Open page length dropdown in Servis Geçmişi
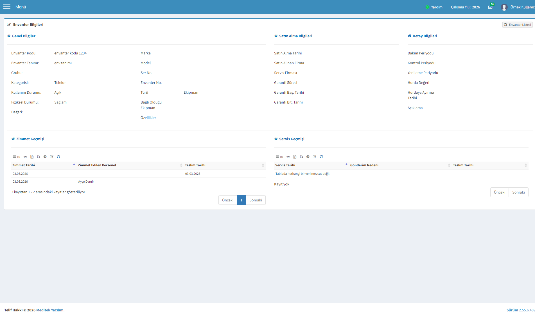Screen dimensions: 535x317 coord(279,157)
